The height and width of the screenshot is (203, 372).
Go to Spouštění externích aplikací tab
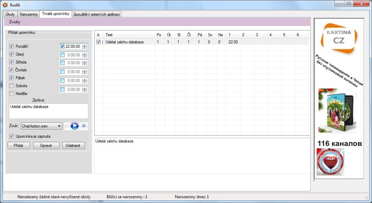pos(97,14)
